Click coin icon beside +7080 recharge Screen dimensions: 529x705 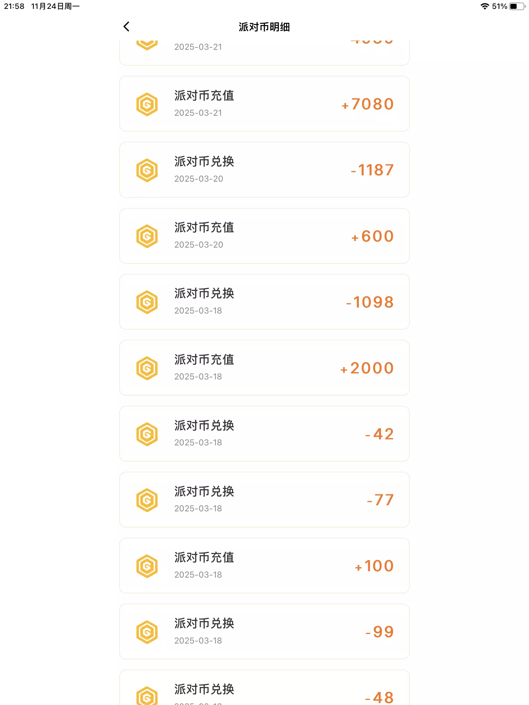coord(147,104)
